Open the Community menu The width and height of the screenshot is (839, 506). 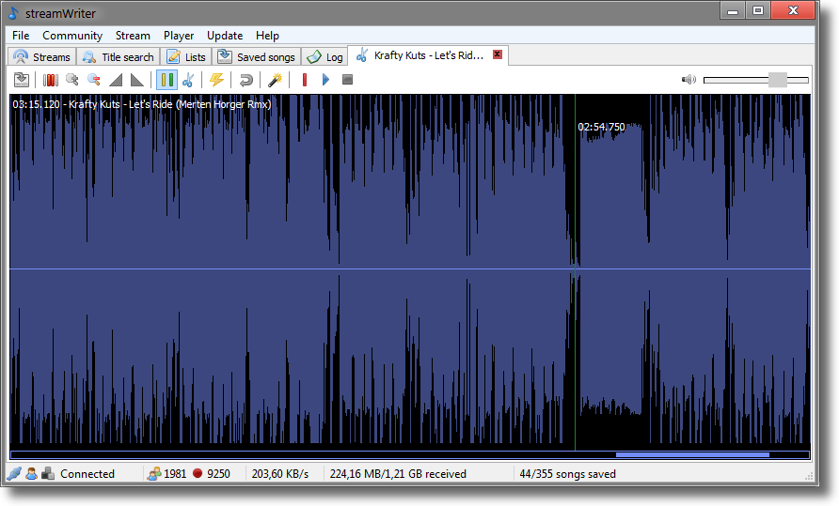[x=72, y=36]
